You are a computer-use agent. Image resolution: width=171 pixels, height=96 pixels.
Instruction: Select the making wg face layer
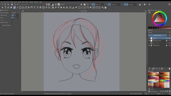(x=159, y=41)
